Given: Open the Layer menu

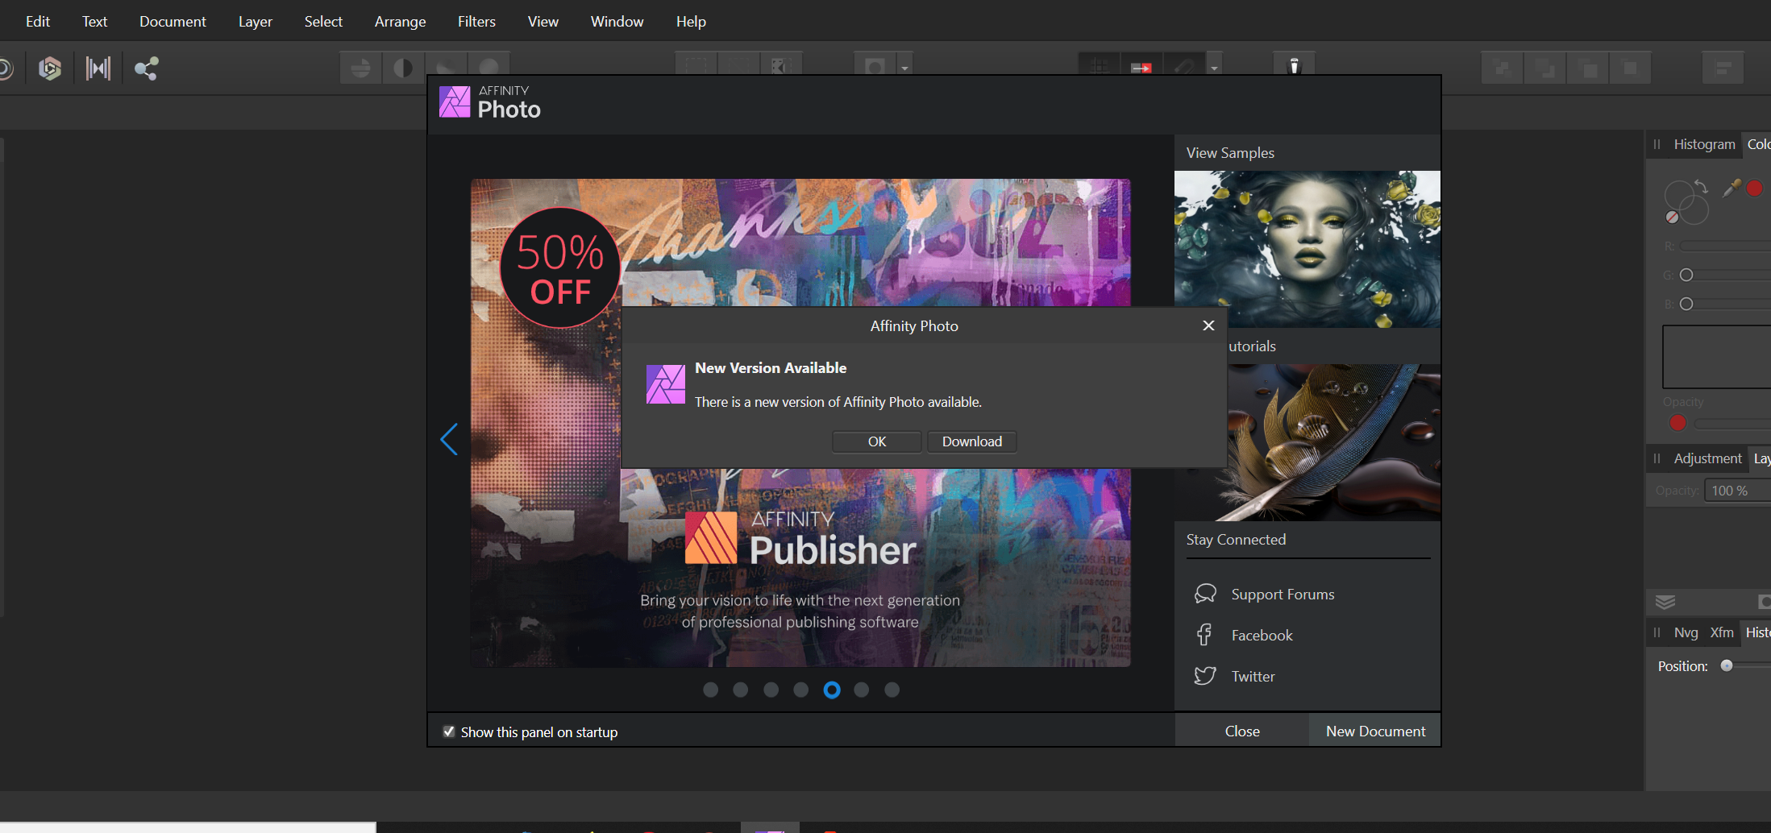Looking at the screenshot, I should [256, 21].
